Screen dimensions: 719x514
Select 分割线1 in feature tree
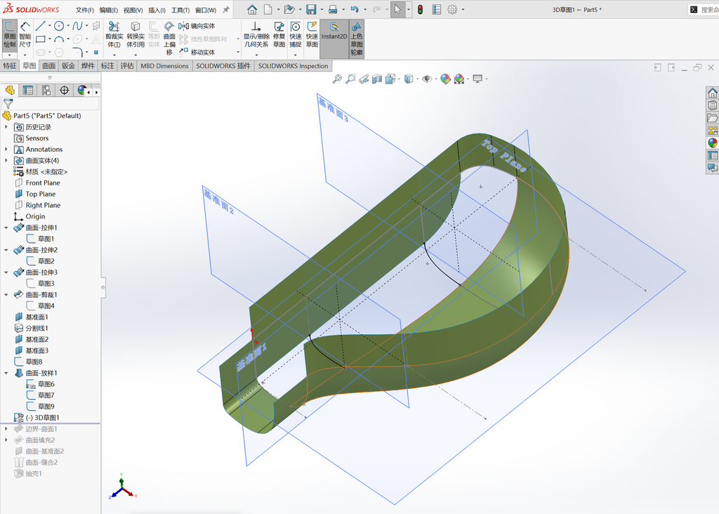[37, 329]
